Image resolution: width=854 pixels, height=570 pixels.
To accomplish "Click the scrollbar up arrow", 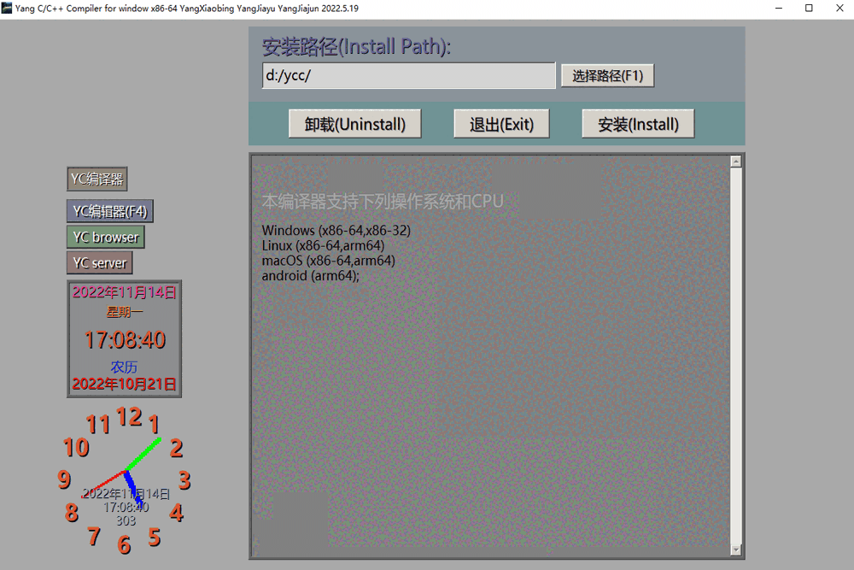I will (736, 162).
